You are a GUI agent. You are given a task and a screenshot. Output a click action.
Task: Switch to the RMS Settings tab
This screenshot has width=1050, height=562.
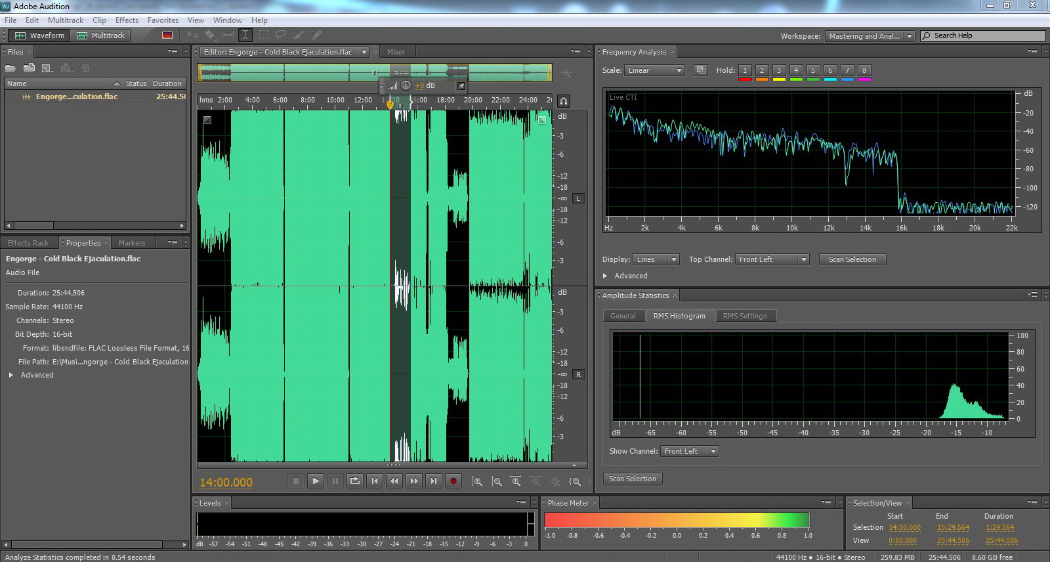tap(745, 316)
